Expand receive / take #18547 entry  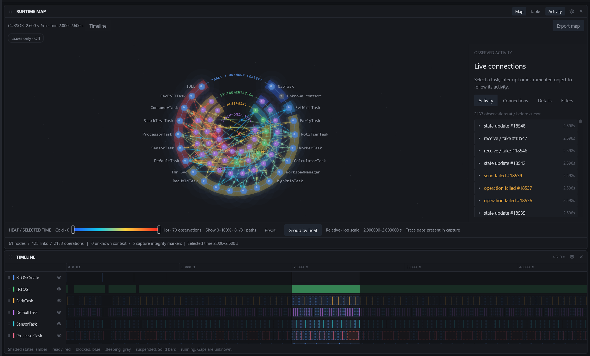(526, 138)
